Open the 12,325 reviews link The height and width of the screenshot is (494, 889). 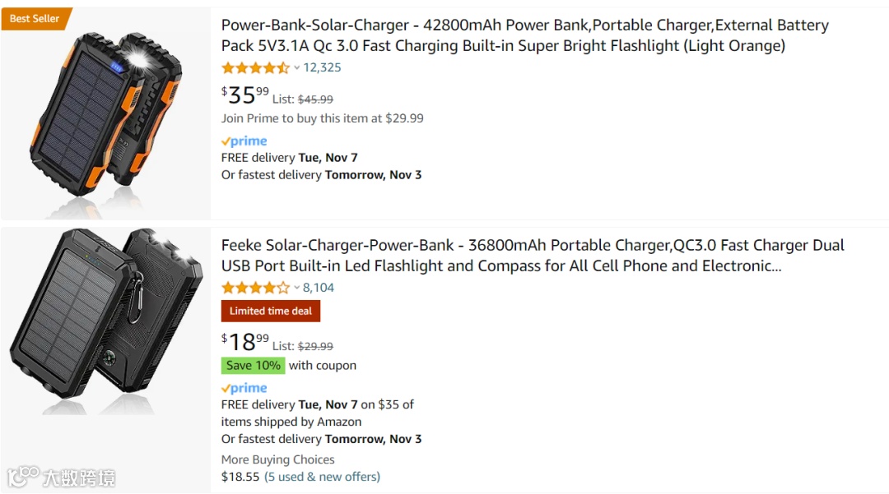click(322, 68)
